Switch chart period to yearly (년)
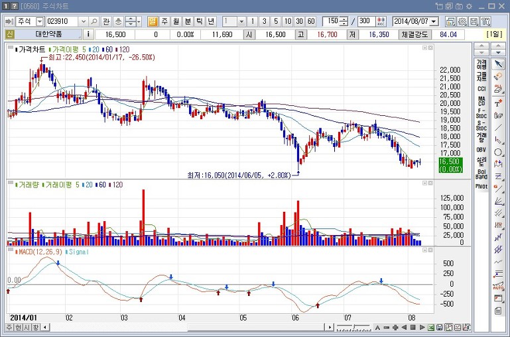This screenshot has height=337, width=510. click(211, 21)
